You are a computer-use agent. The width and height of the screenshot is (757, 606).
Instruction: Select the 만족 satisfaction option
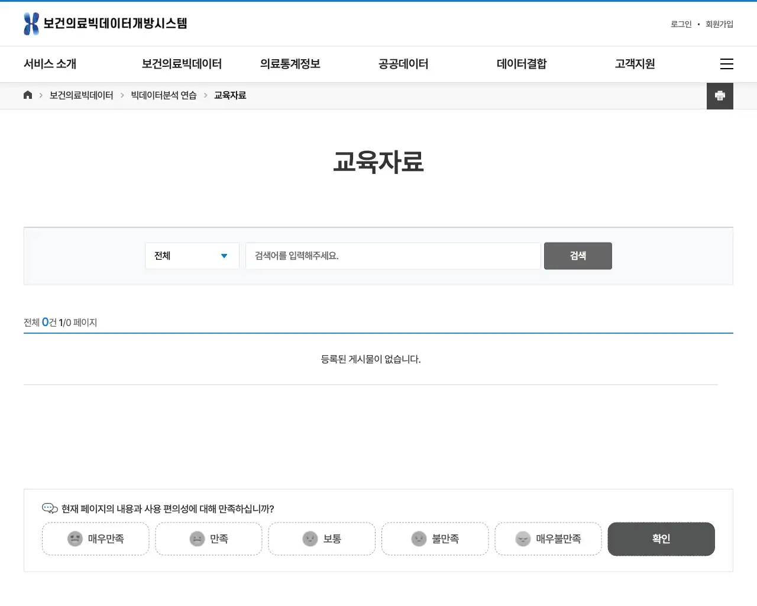click(209, 539)
